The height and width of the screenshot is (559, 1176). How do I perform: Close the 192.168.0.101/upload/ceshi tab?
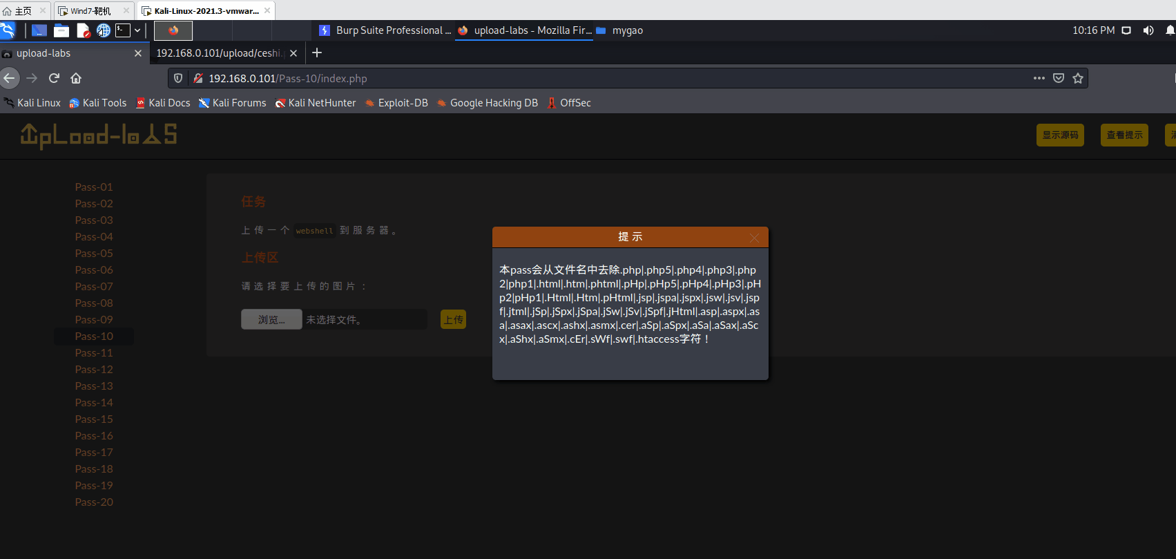(x=293, y=53)
